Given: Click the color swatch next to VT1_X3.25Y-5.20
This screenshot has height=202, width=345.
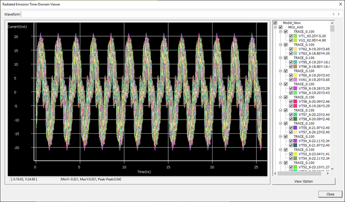Looking at the screenshot, I should [x=295, y=36].
